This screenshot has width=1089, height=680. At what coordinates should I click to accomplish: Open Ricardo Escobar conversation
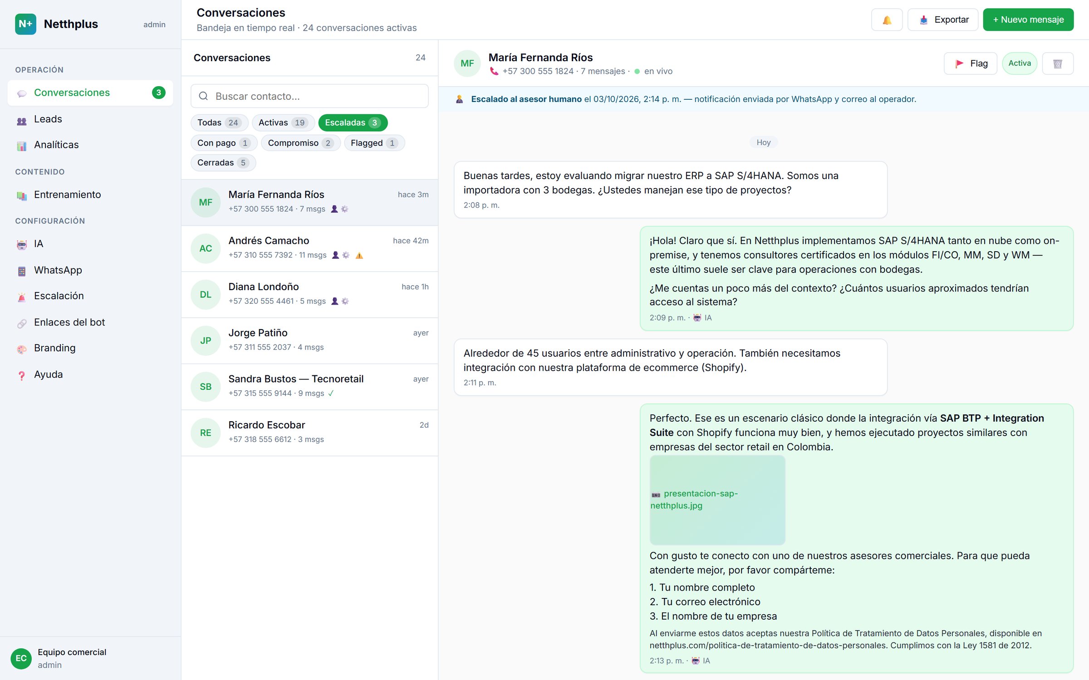pyautogui.click(x=309, y=433)
